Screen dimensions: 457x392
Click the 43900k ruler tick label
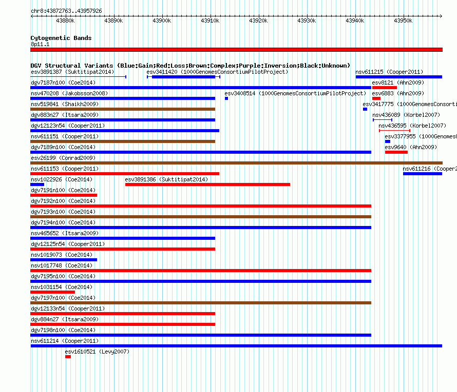click(x=162, y=20)
